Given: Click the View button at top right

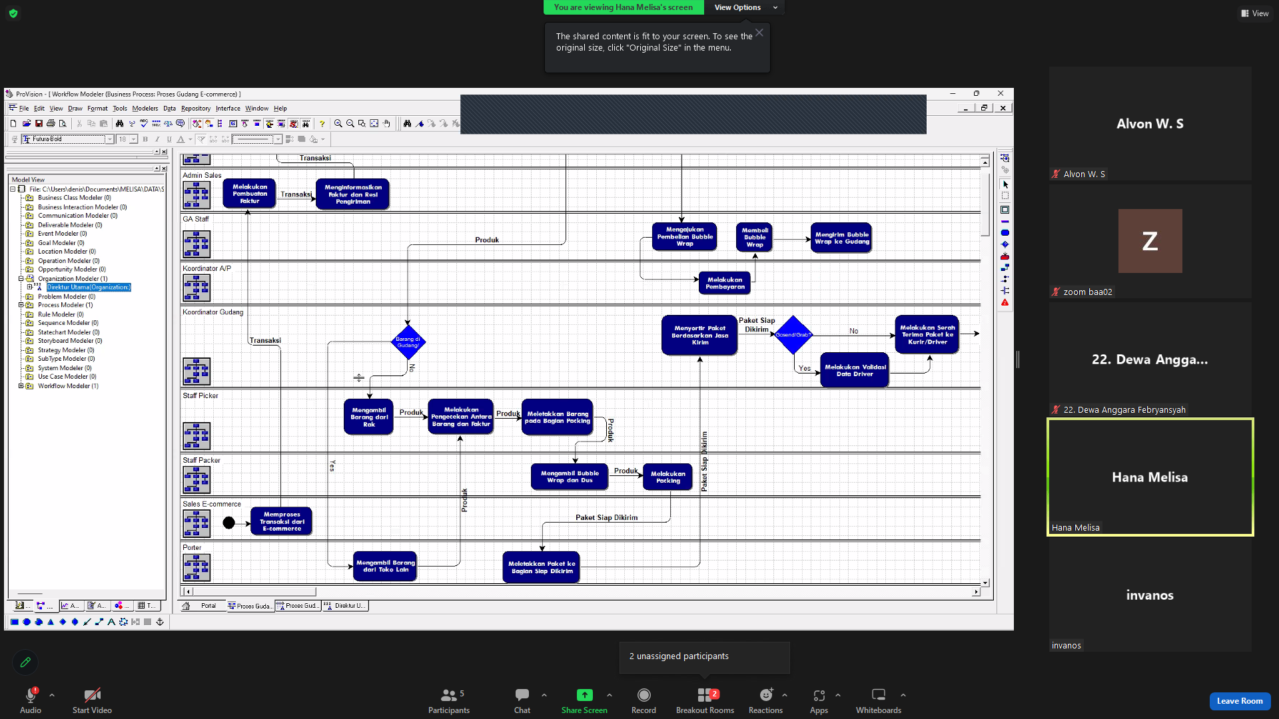Looking at the screenshot, I should click(x=1255, y=13).
